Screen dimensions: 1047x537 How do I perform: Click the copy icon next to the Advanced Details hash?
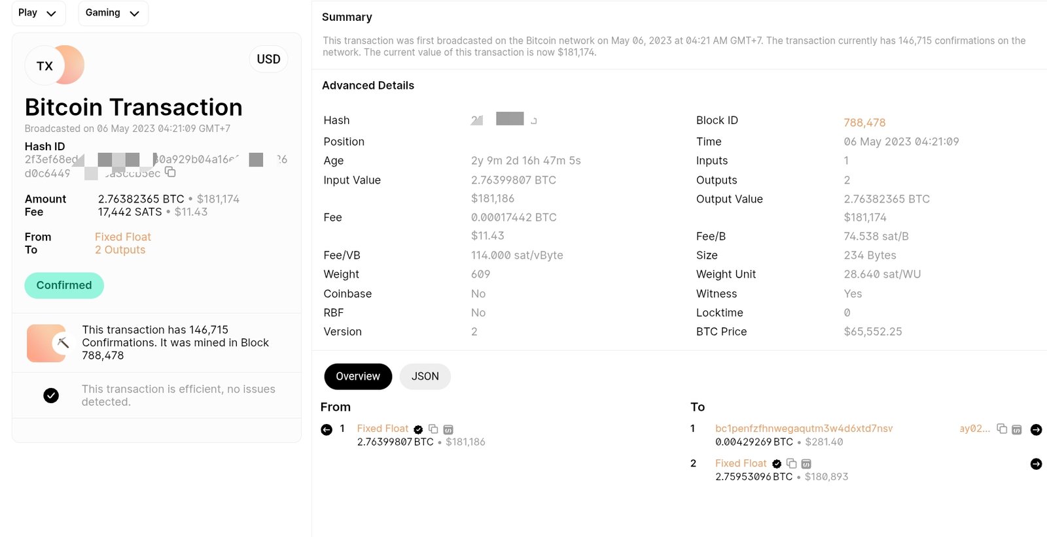pyautogui.click(x=534, y=121)
